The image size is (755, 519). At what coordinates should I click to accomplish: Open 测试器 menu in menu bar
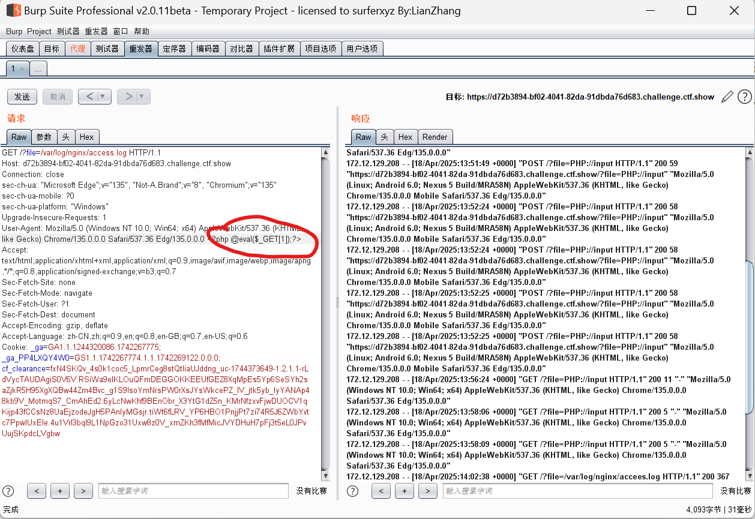(68, 31)
